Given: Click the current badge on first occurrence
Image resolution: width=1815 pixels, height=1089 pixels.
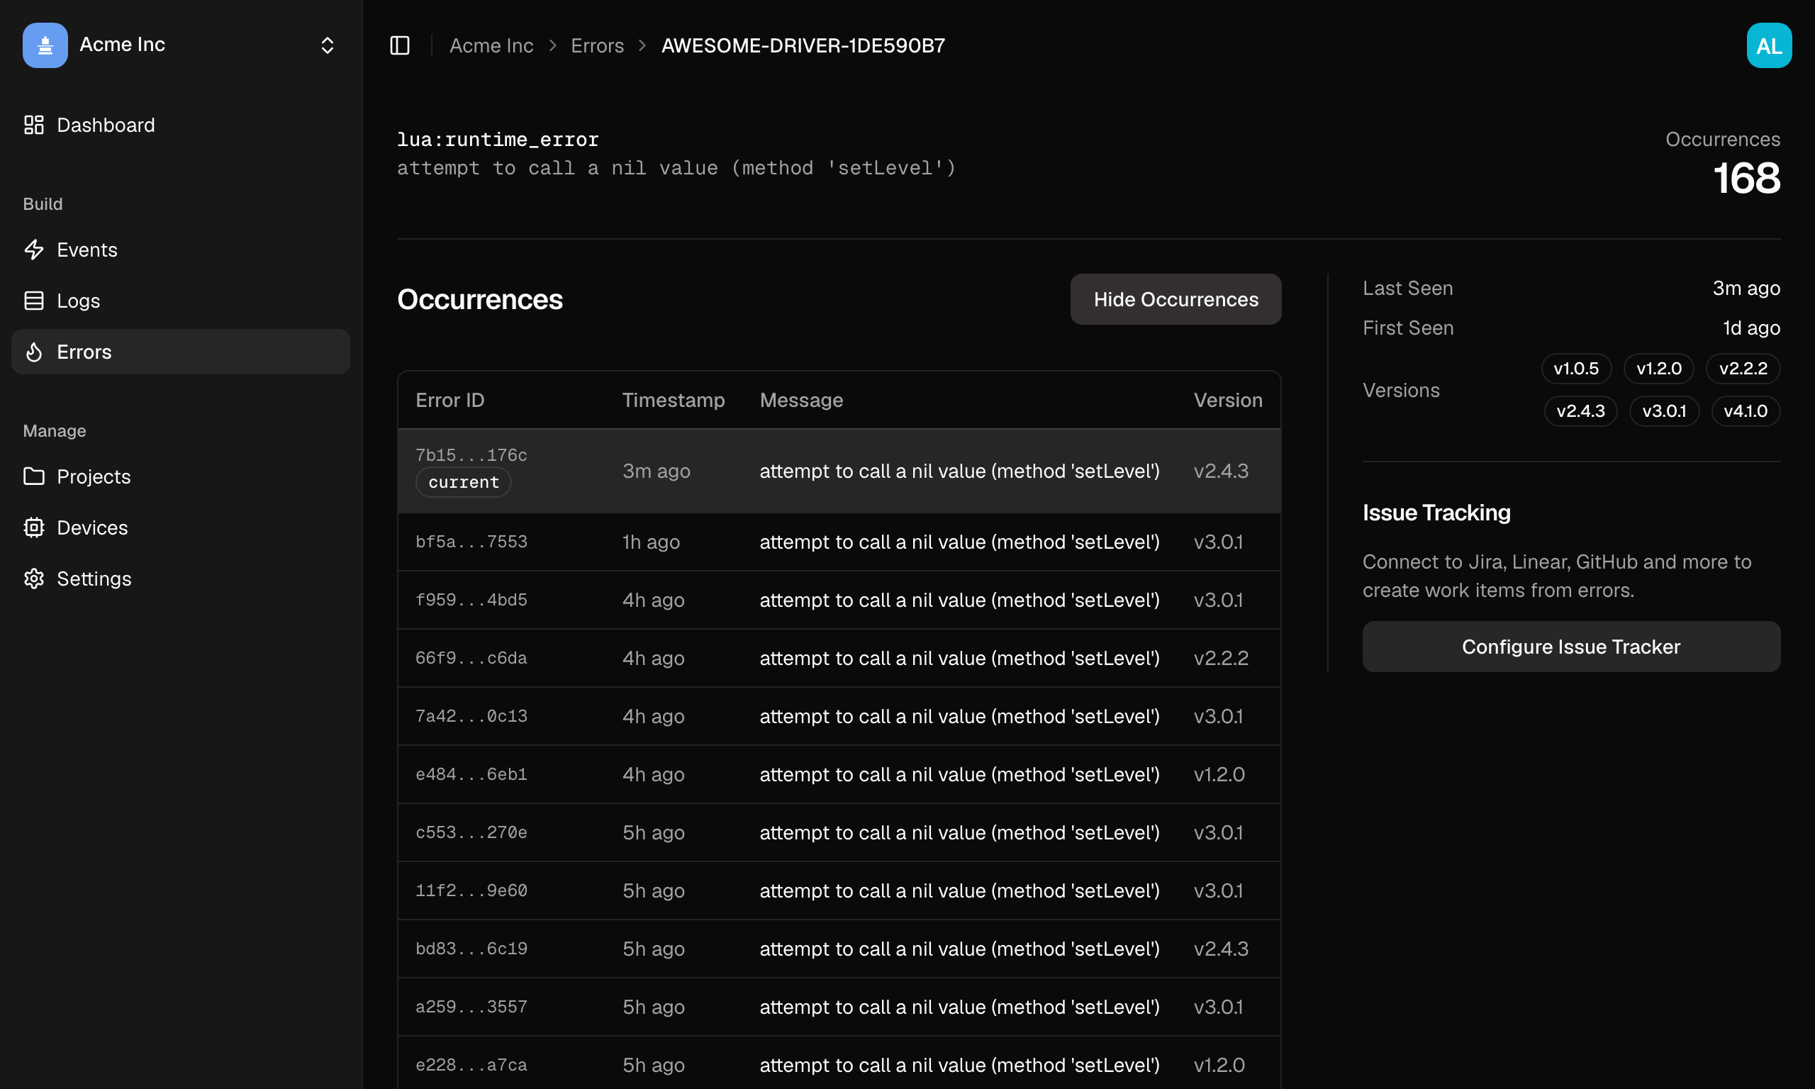Looking at the screenshot, I should click(x=463, y=482).
